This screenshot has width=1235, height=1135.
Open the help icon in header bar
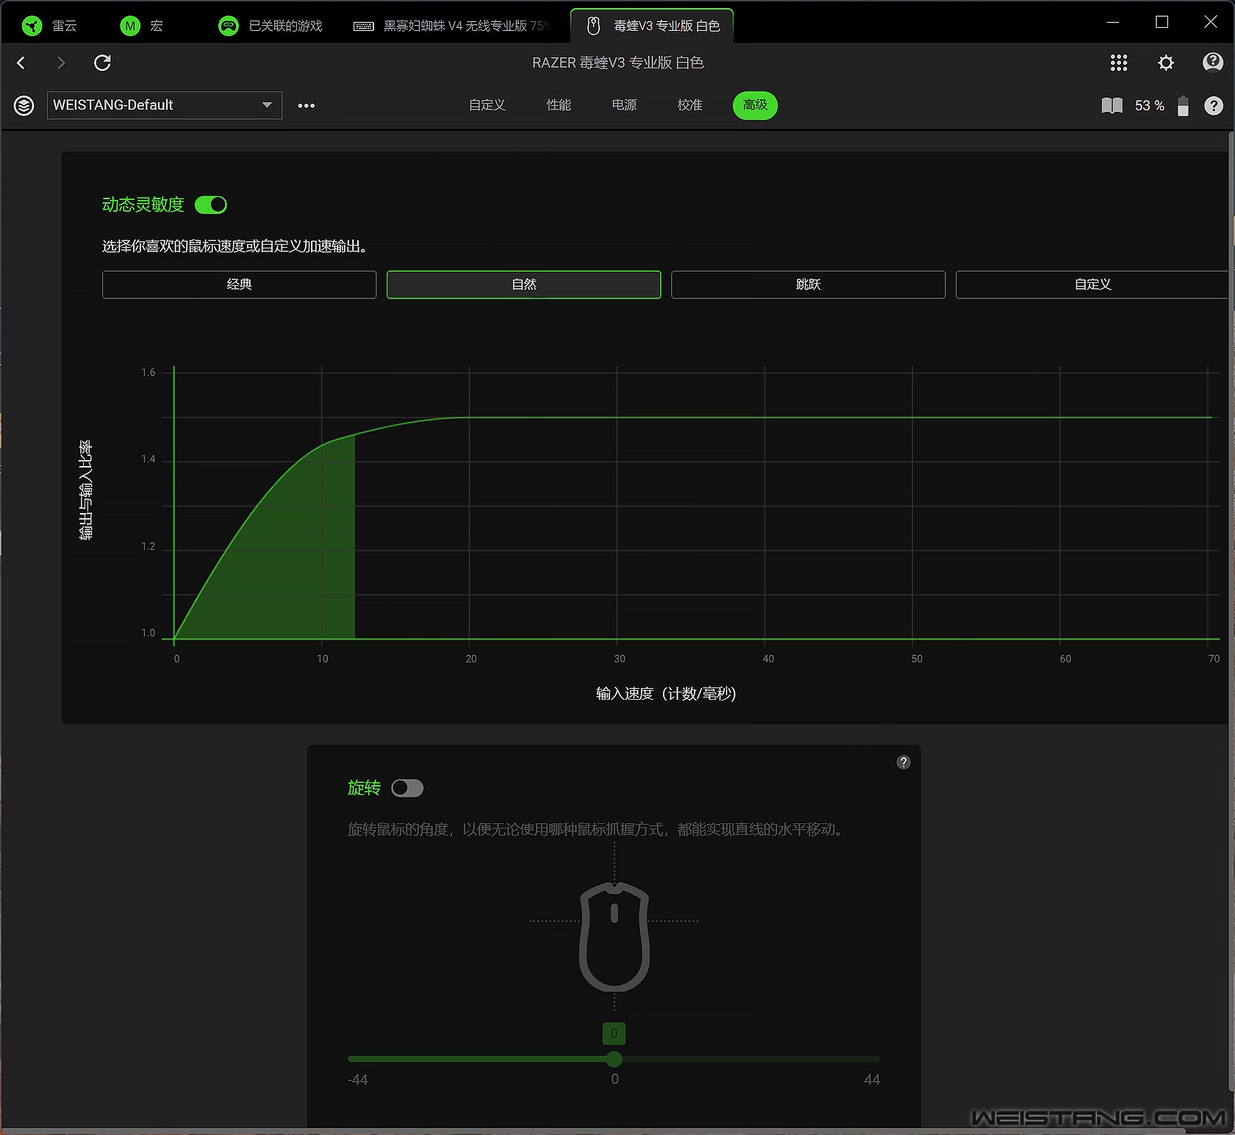click(1212, 62)
